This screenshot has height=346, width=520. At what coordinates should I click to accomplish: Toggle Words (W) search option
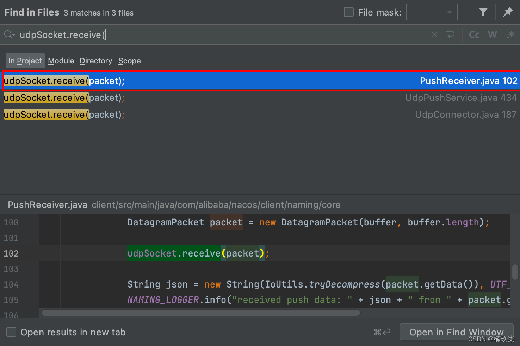[x=492, y=35]
